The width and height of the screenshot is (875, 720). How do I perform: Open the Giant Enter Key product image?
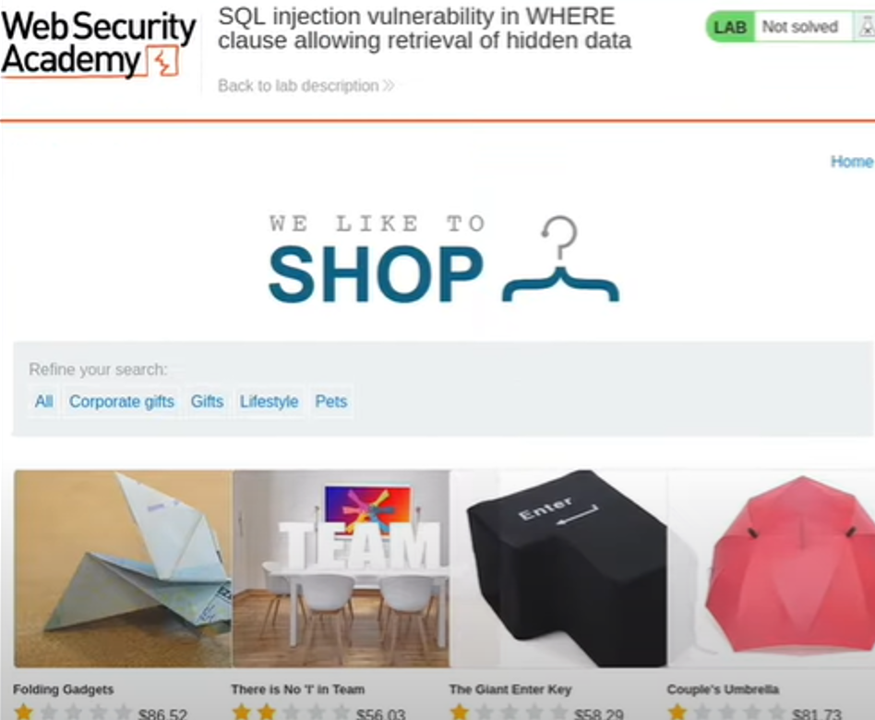[559, 569]
